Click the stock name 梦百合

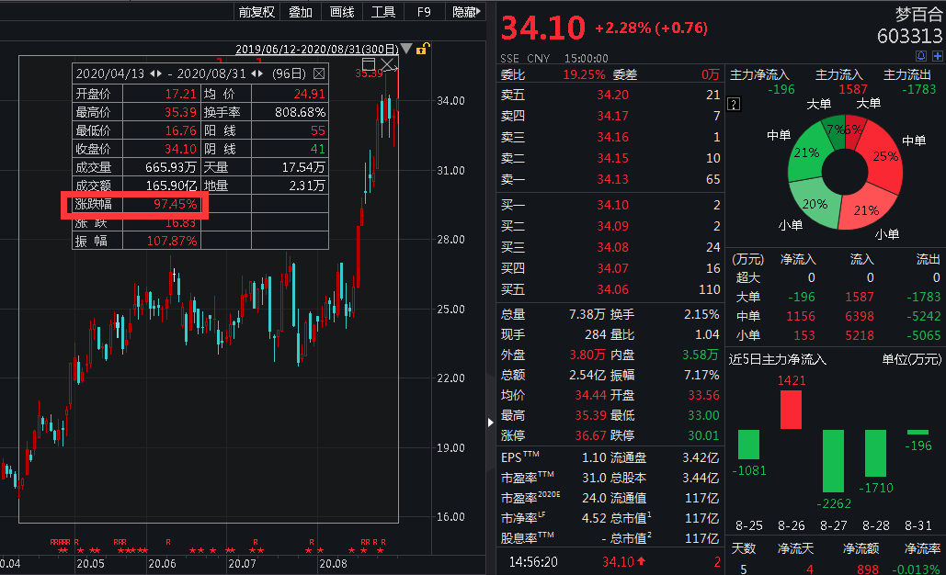tap(918, 15)
